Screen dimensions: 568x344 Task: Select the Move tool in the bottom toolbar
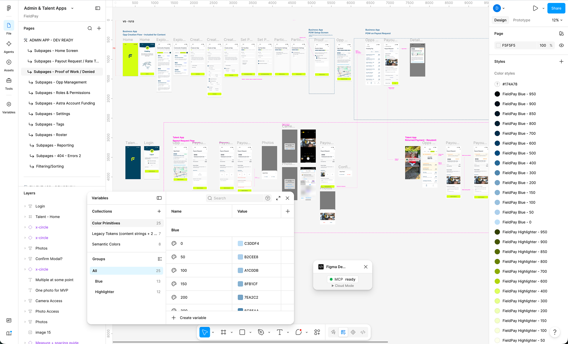click(x=205, y=332)
